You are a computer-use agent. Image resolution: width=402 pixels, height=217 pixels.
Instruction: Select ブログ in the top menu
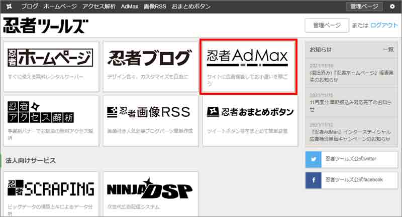30,7
